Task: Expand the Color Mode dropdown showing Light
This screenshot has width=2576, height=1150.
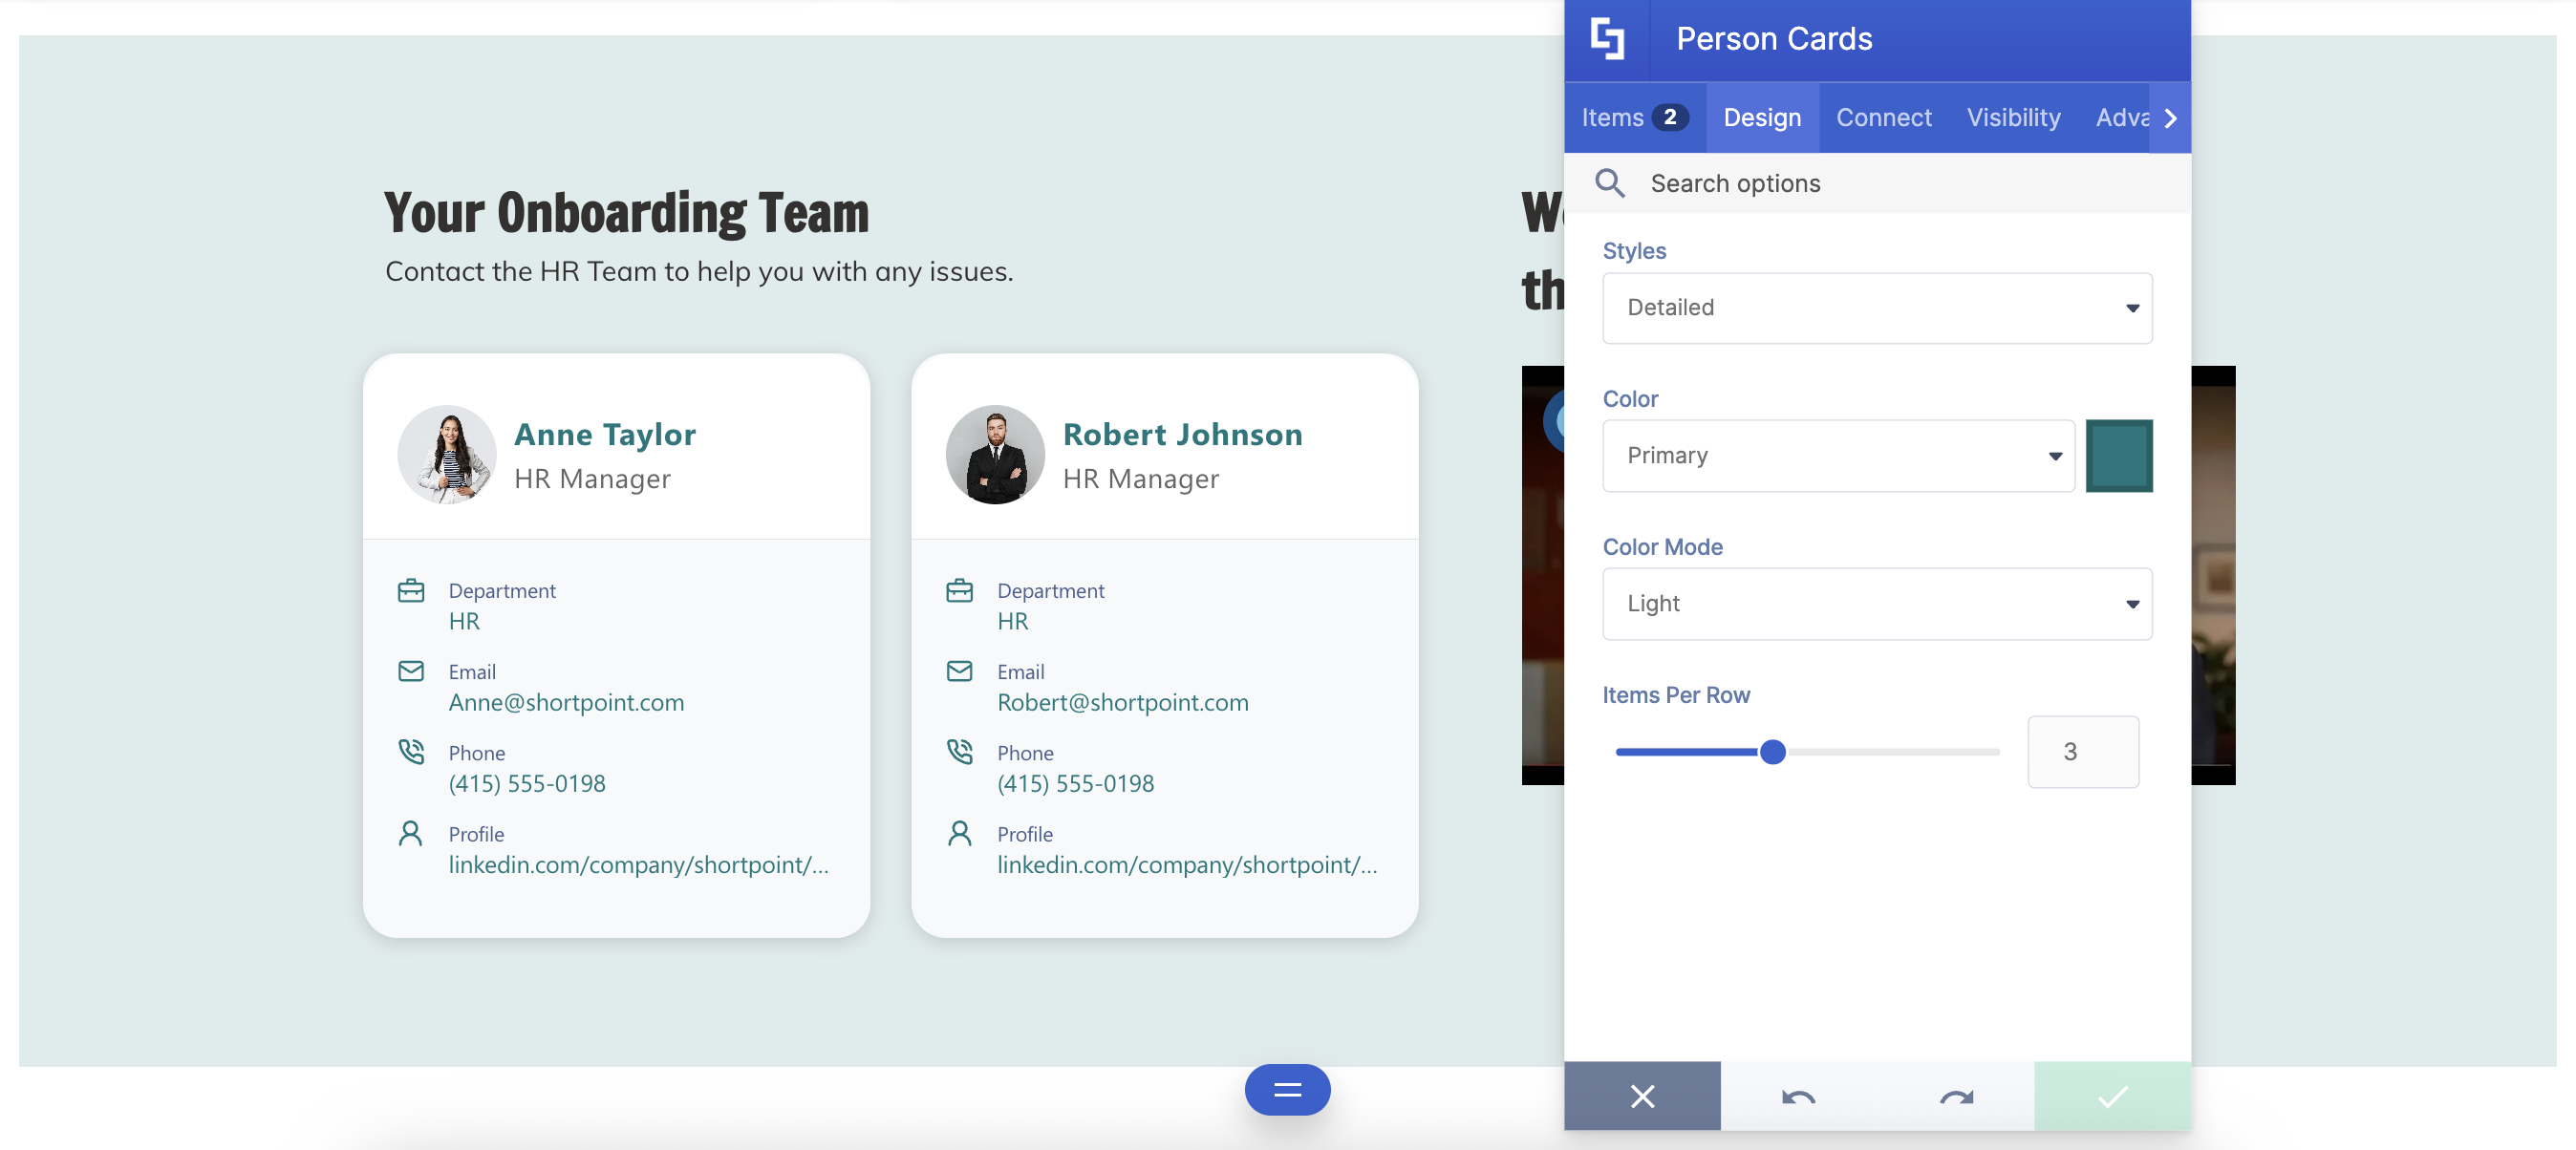Action: point(1876,604)
